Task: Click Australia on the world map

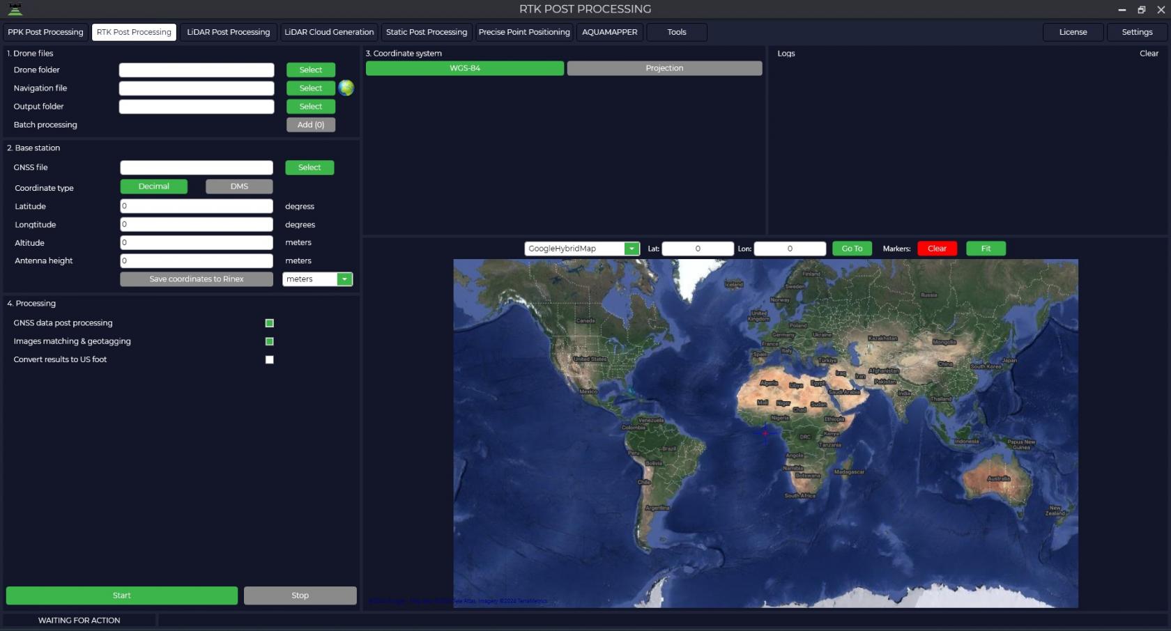Action: pyautogui.click(x=998, y=478)
